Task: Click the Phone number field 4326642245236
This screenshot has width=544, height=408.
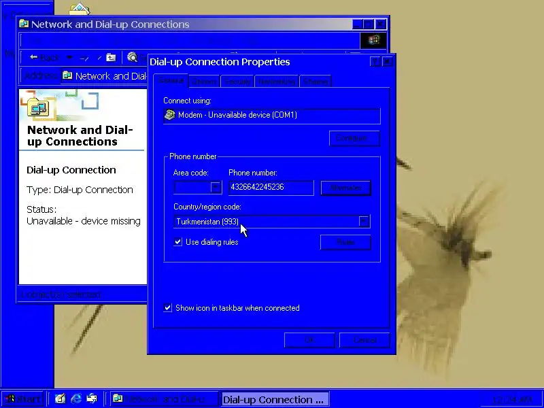Action: tap(271, 188)
